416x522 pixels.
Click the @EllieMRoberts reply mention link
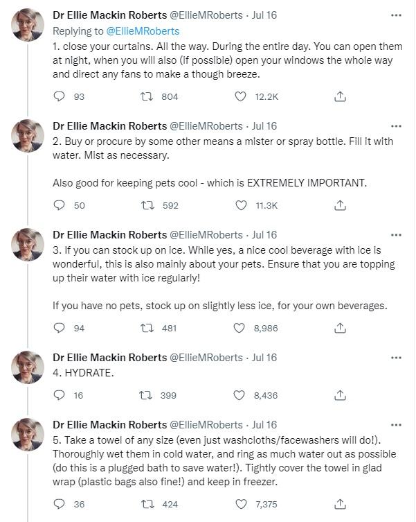coord(142,31)
